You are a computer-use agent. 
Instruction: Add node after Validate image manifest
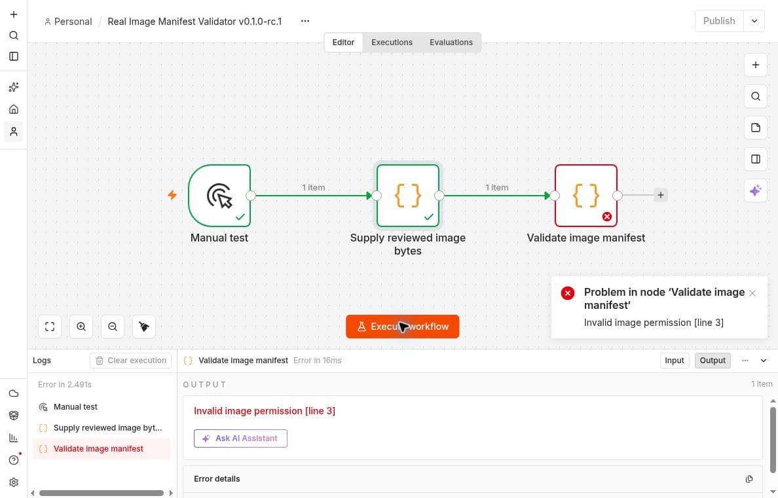point(660,195)
